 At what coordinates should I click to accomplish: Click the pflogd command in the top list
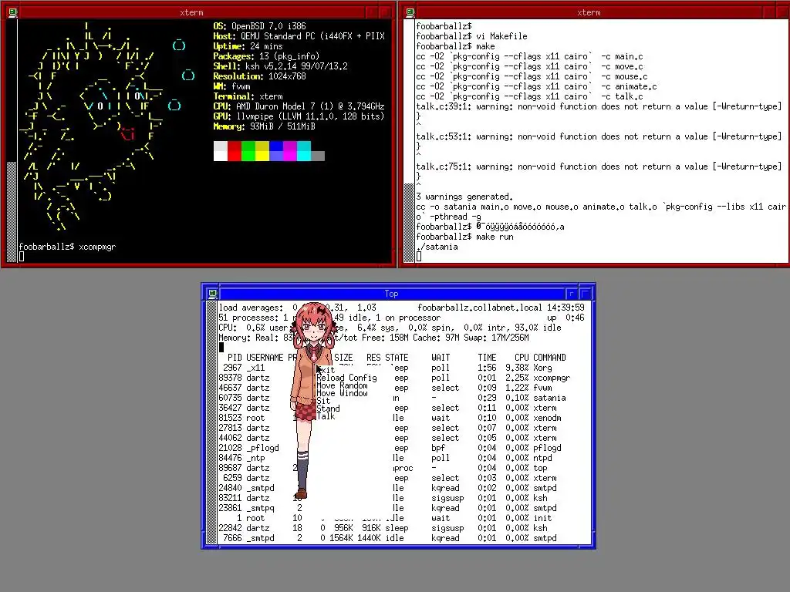(x=547, y=448)
